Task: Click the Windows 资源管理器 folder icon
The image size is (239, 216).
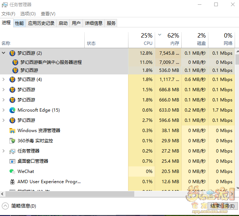Action: [x=12, y=131]
